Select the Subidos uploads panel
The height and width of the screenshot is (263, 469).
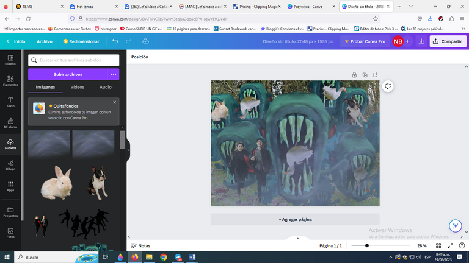(10, 144)
